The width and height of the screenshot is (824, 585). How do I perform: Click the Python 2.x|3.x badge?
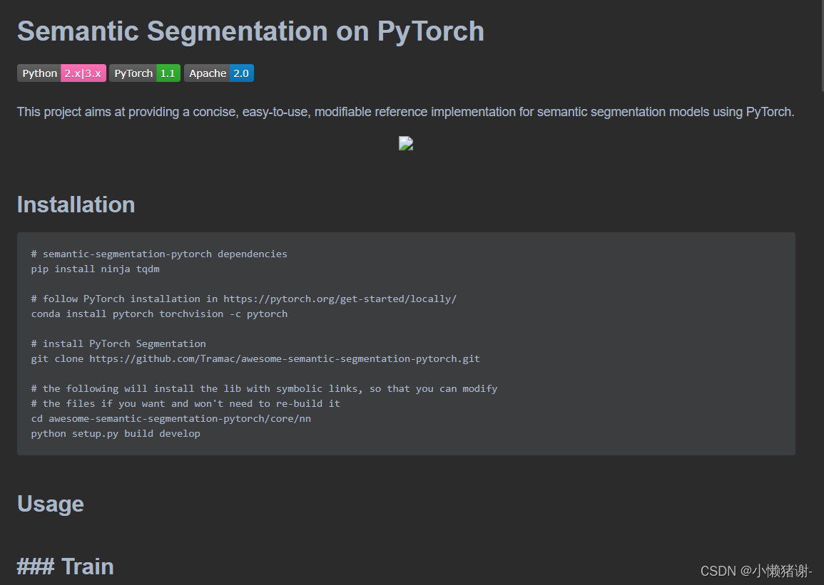point(61,73)
